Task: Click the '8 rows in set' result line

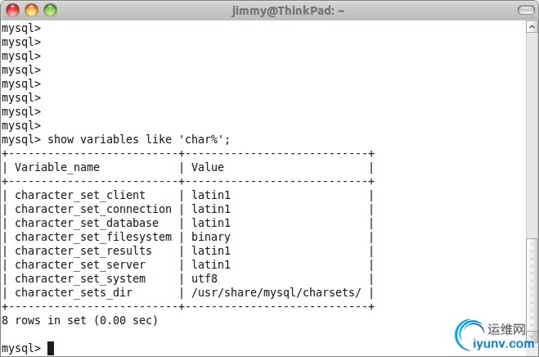Action: coord(79,320)
